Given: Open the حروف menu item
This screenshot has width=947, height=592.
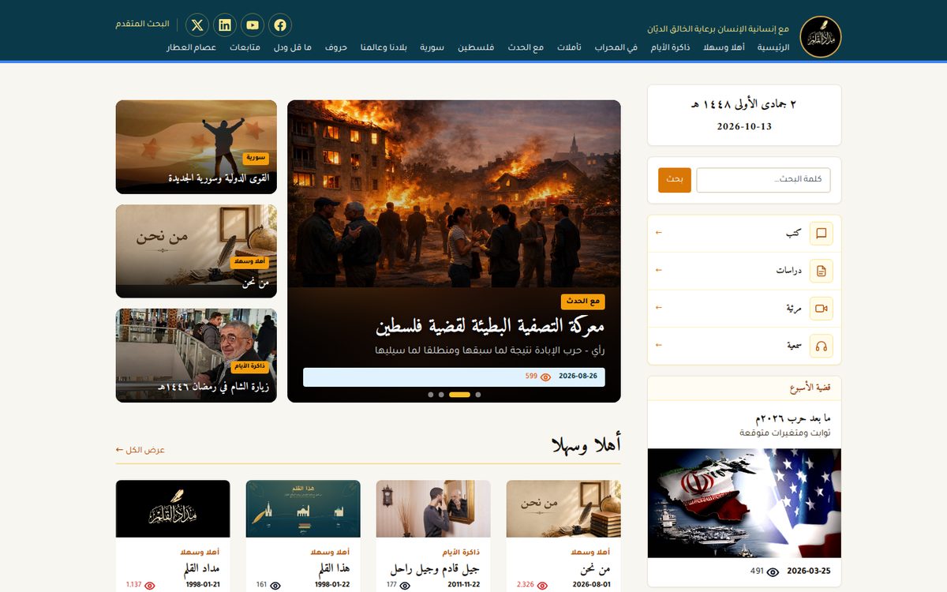Looking at the screenshot, I should (x=336, y=47).
